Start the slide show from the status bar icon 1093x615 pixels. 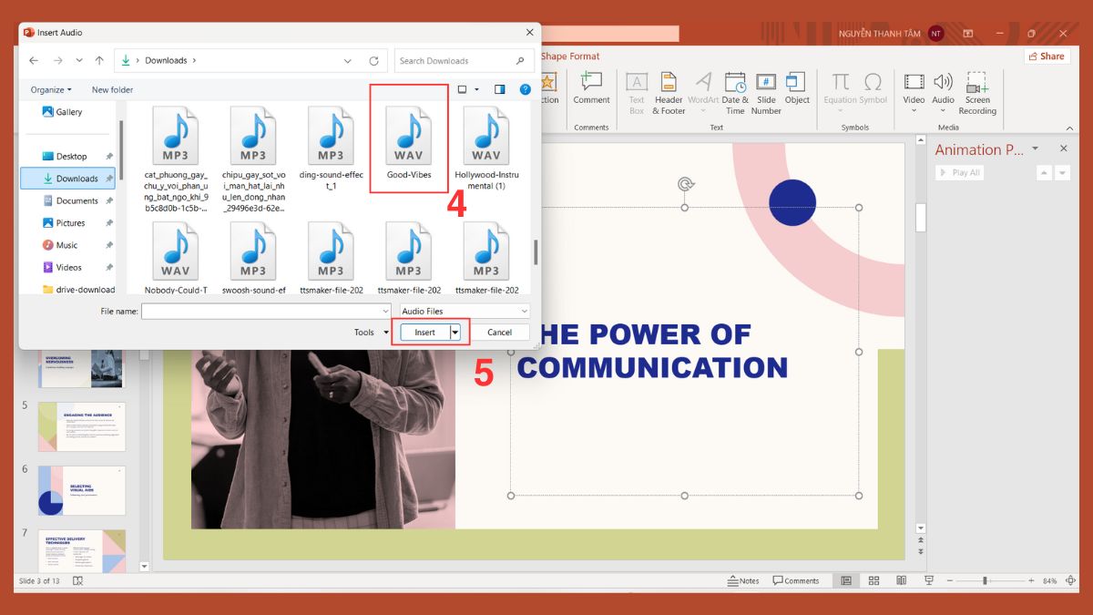click(x=928, y=580)
